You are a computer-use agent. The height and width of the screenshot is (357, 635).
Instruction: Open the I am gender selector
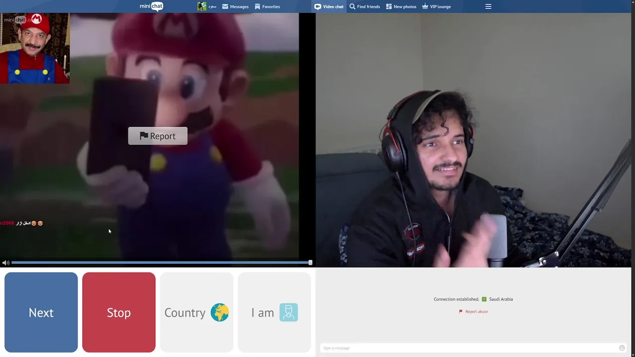click(274, 312)
